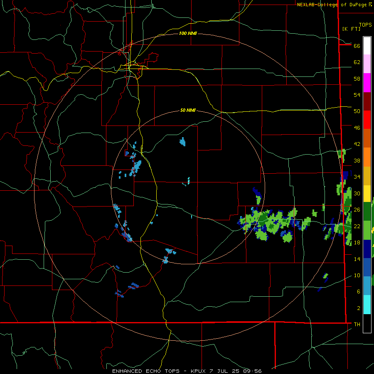Click the dark orange legend swatch
Viewport: 374px width, 374px height.
click(367, 138)
